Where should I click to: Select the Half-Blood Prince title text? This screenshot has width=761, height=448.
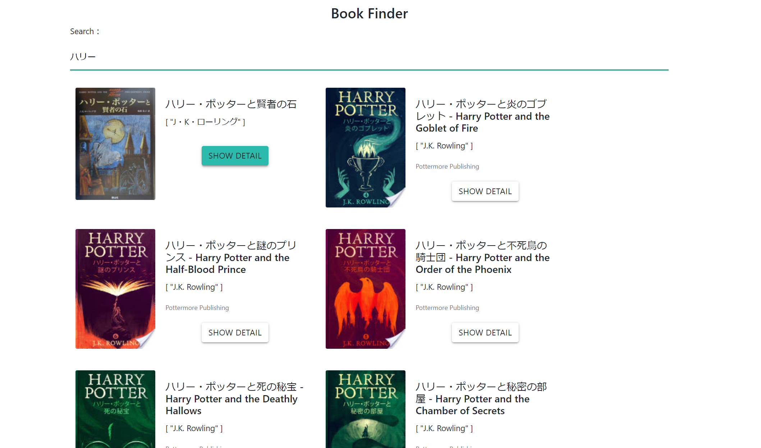click(x=231, y=257)
